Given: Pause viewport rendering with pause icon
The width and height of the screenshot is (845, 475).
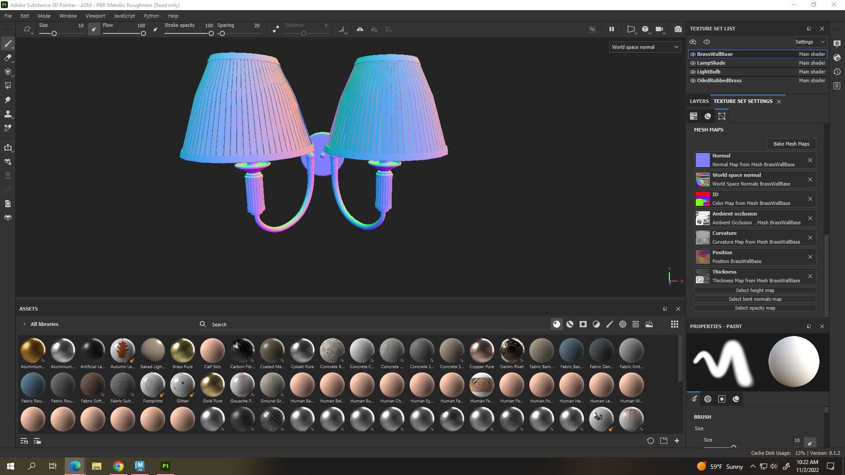Looking at the screenshot, I should (611, 29).
